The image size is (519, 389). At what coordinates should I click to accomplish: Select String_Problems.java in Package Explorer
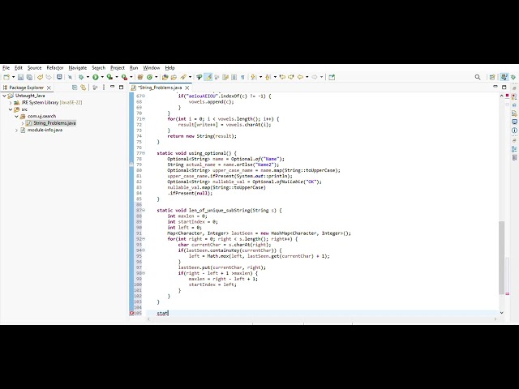pos(51,123)
